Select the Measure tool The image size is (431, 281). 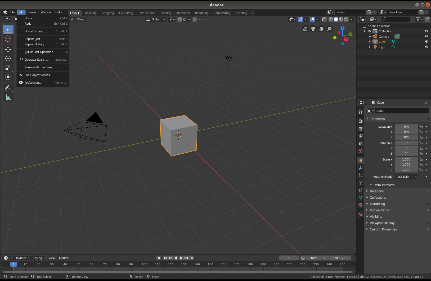tap(8, 97)
